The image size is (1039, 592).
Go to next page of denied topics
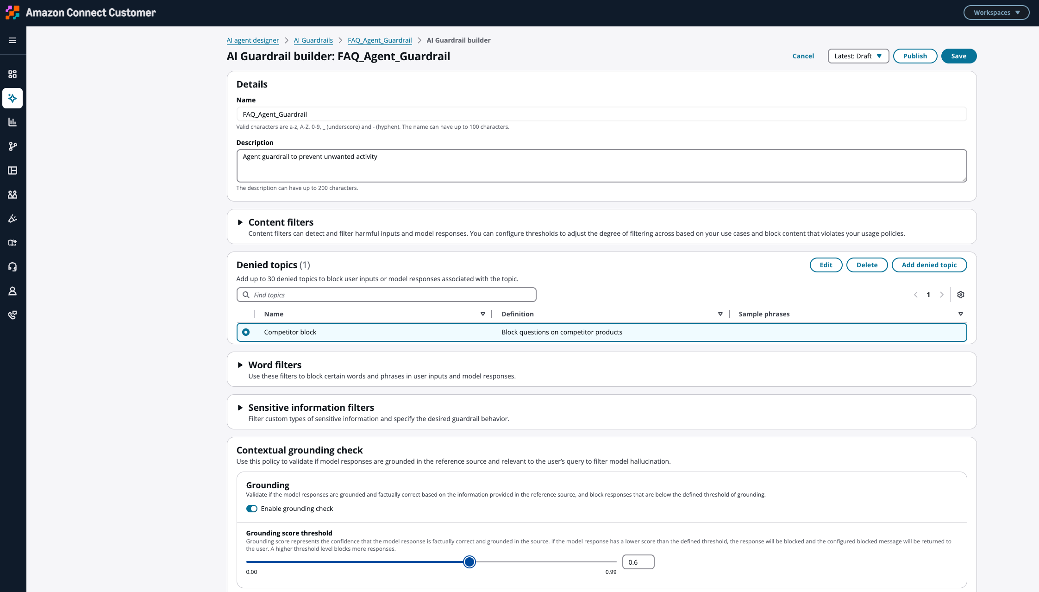pyautogui.click(x=941, y=295)
